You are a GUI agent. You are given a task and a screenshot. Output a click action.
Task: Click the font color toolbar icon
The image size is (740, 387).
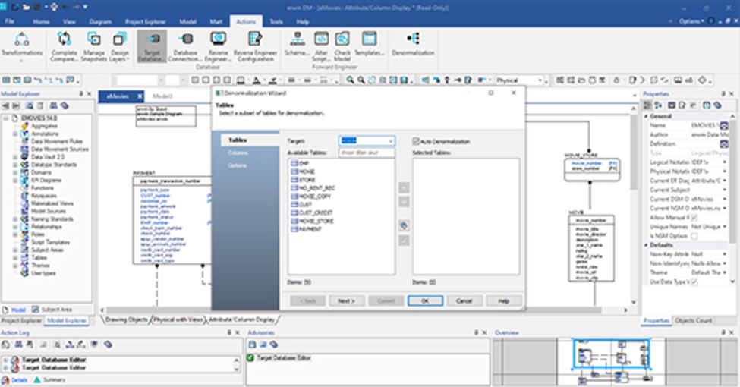coord(257,80)
